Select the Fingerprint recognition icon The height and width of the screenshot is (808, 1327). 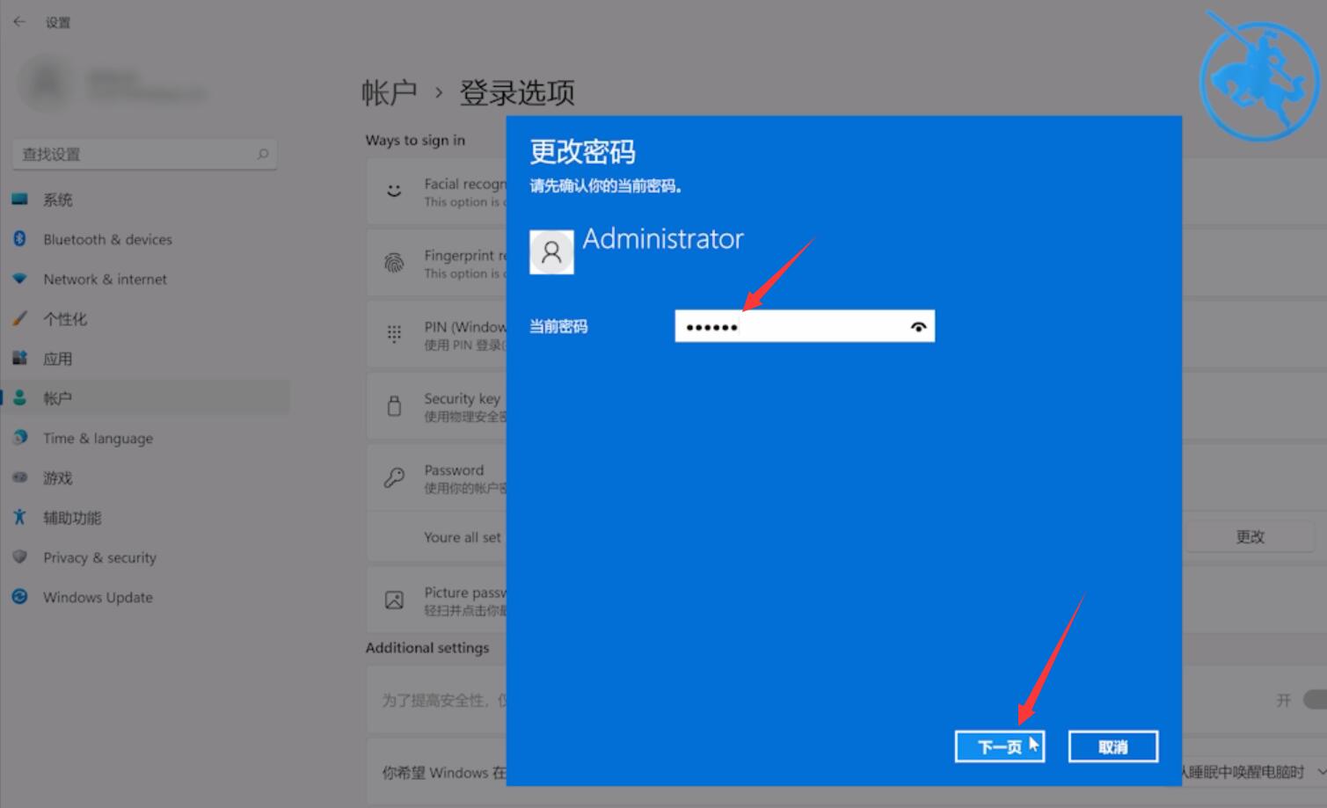(x=394, y=263)
